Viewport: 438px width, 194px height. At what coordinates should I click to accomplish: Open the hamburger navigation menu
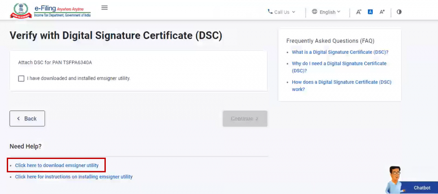coord(104,7)
